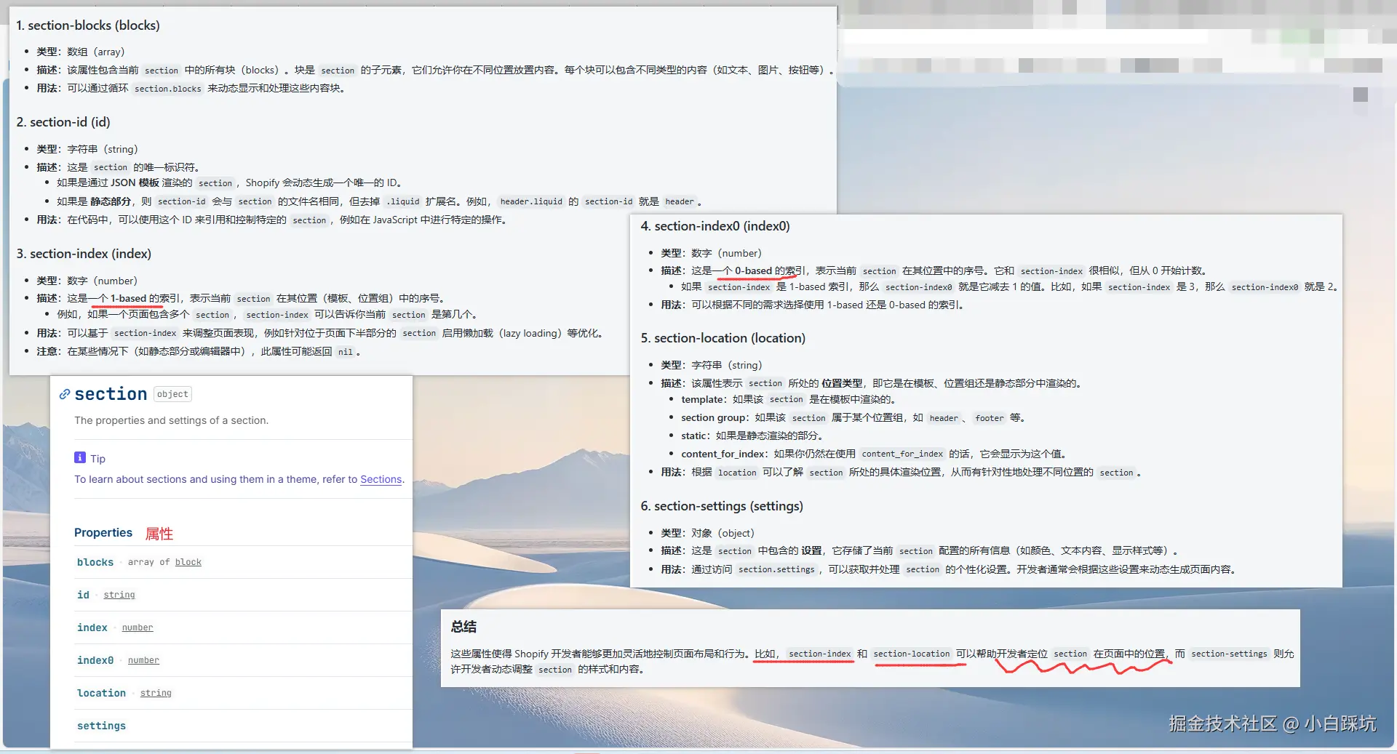The image size is (1397, 754).
Task: Follow the block type link for blocks
Action: coord(188,562)
